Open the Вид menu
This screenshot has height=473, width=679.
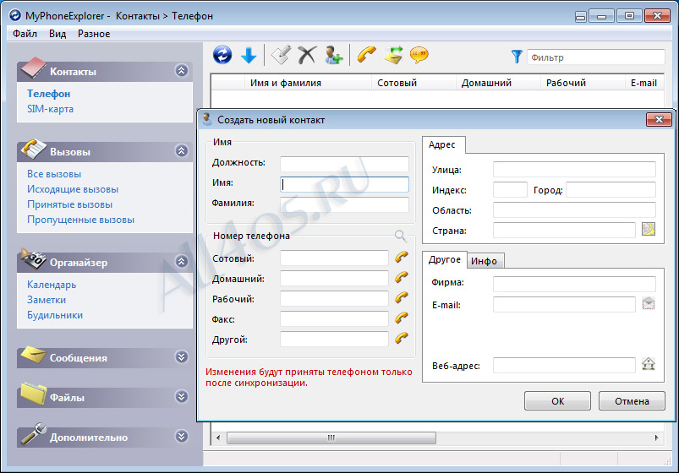click(x=57, y=34)
